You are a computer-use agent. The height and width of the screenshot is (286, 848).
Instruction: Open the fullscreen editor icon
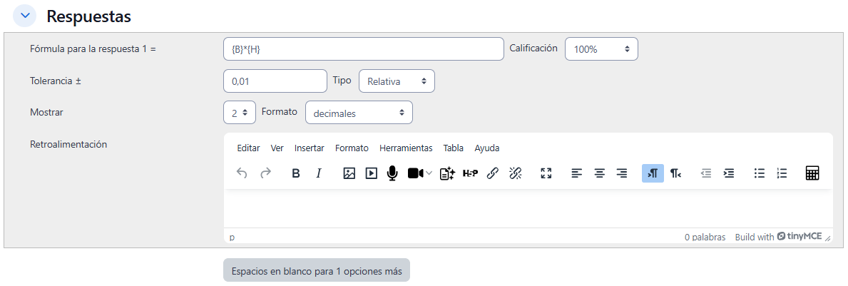(546, 173)
